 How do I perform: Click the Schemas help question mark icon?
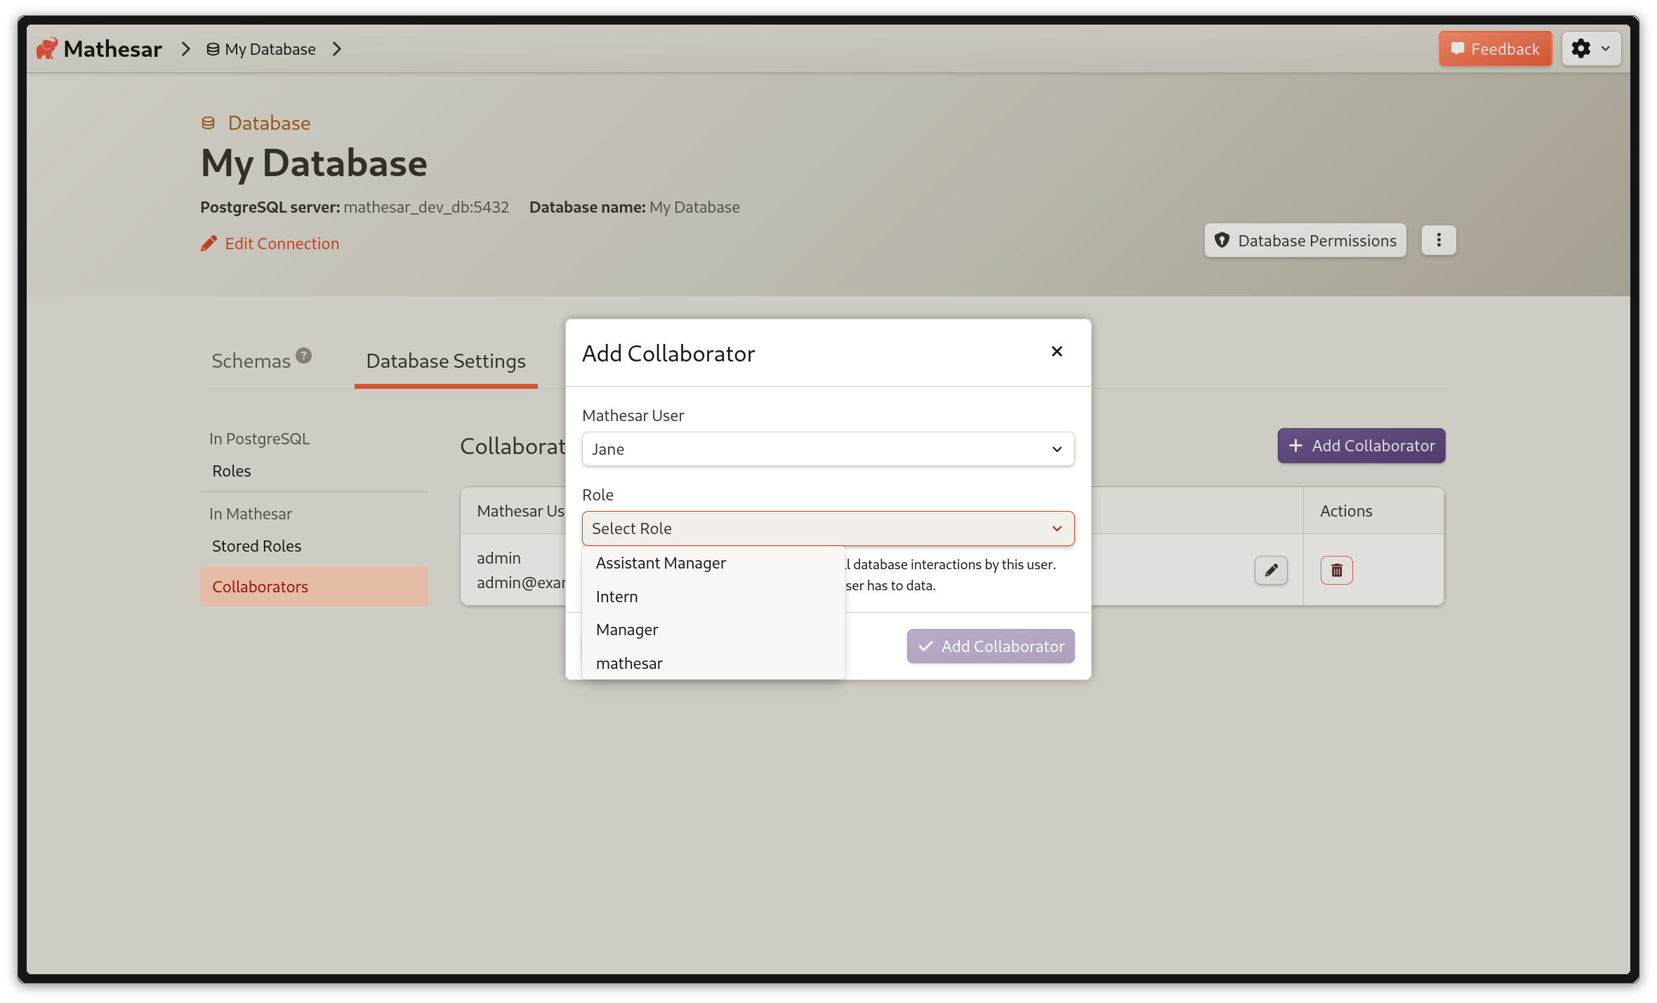[x=303, y=354]
